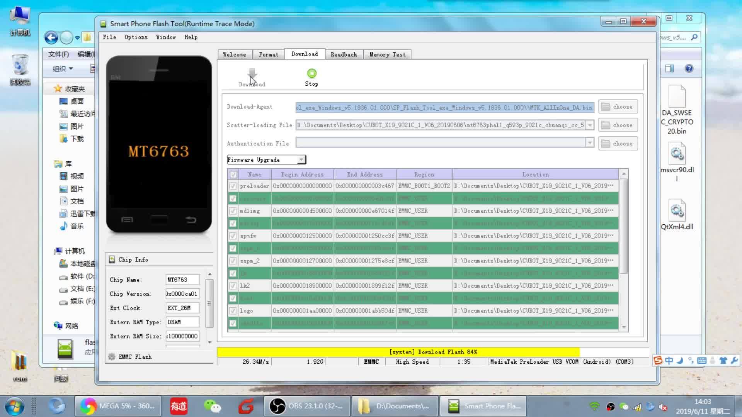
Task: Click the Chip Info vertical scrollbar
Action: click(x=210, y=303)
